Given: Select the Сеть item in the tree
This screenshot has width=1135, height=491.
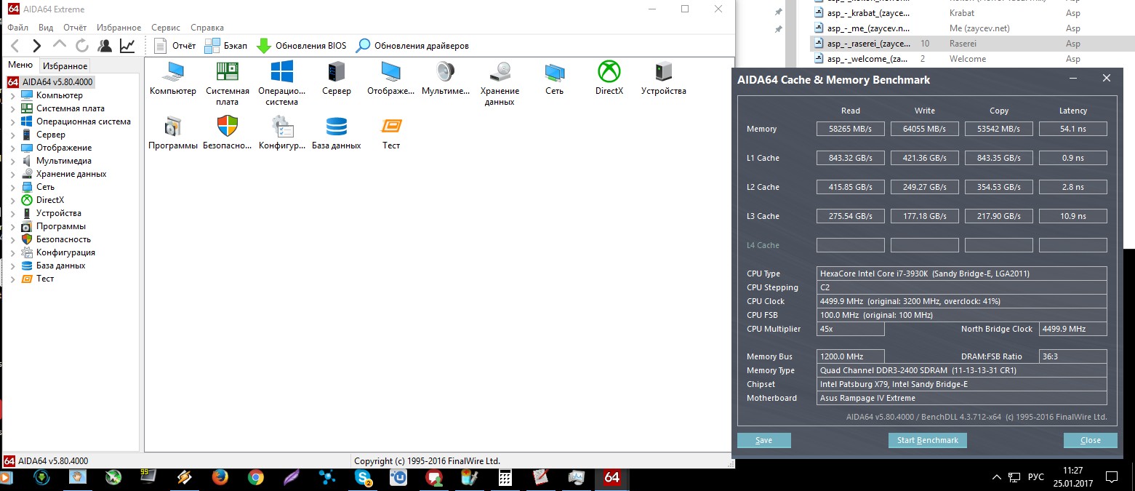Looking at the screenshot, I should coord(45,187).
